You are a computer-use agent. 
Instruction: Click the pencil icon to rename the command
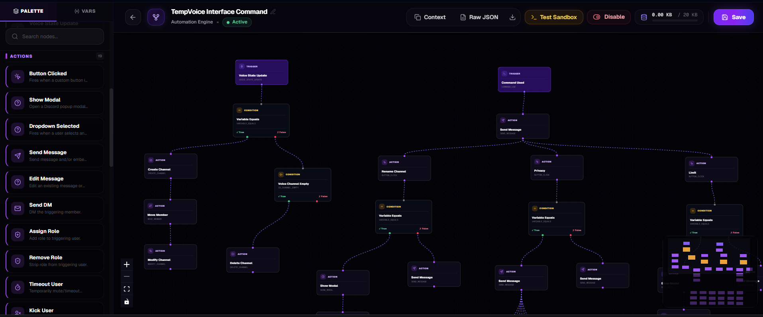click(273, 12)
